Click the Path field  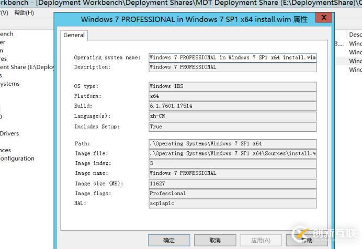232,143
